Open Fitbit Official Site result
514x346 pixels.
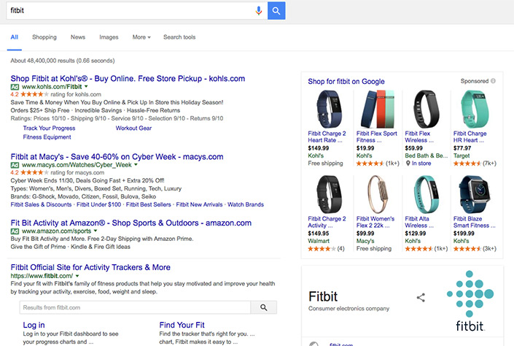click(x=90, y=267)
